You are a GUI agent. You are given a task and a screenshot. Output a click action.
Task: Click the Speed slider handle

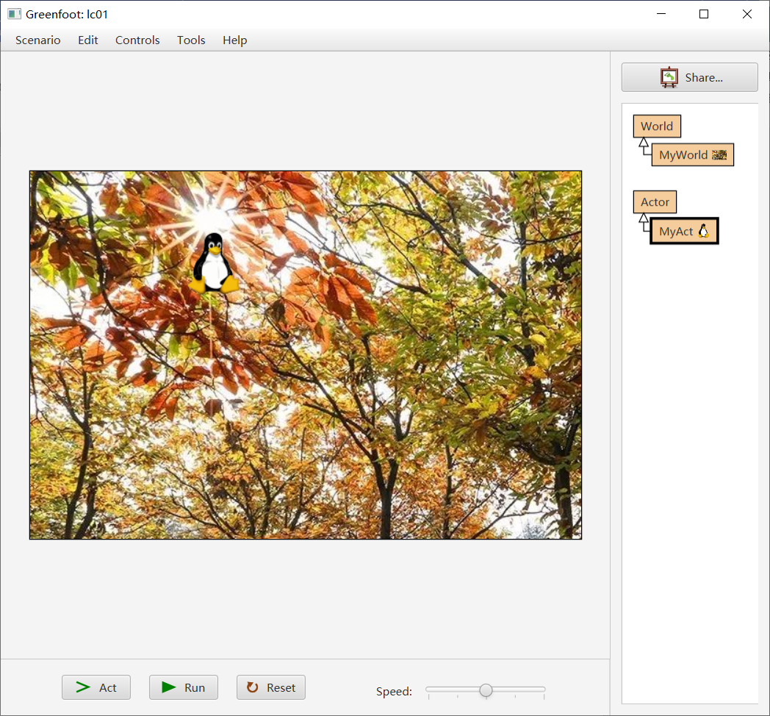[x=486, y=690]
